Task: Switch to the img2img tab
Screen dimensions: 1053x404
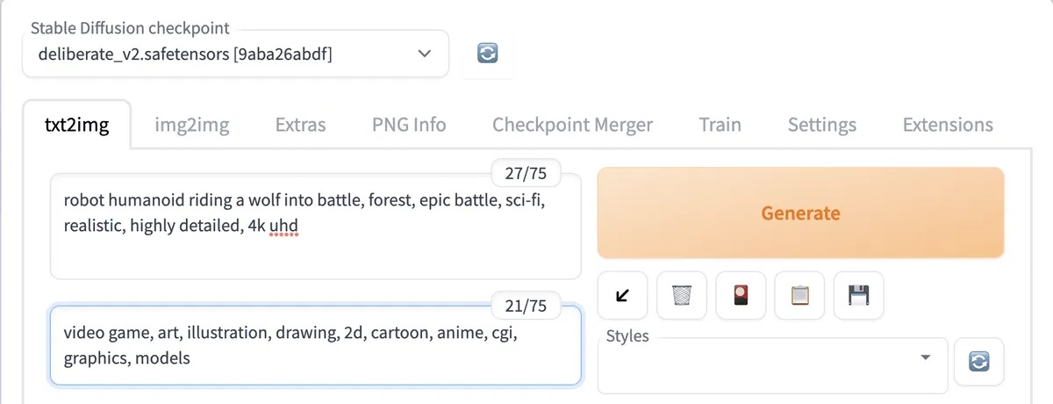Action: (x=192, y=125)
